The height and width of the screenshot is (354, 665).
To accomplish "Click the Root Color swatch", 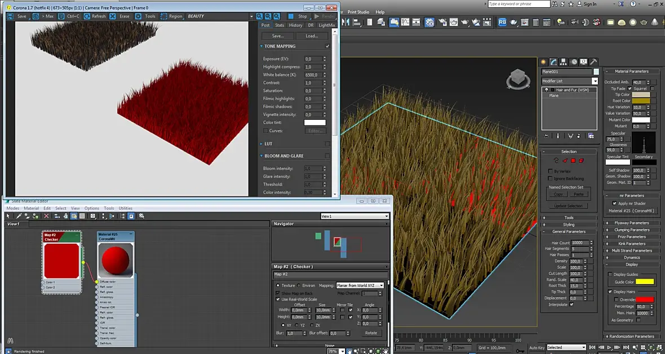I will pyautogui.click(x=641, y=101).
